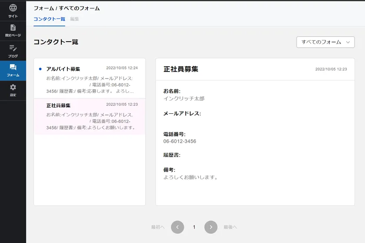Click the フォーム chat bubble icon
The width and height of the screenshot is (365, 243).
pos(13,68)
